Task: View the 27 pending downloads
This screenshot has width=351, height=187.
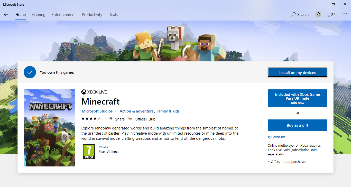Action: click(x=331, y=15)
